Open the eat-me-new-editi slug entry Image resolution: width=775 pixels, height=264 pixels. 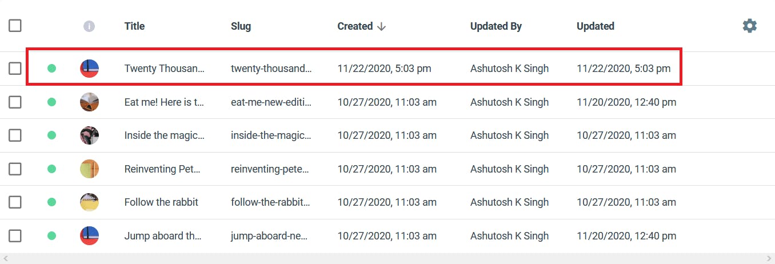[271, 102]
